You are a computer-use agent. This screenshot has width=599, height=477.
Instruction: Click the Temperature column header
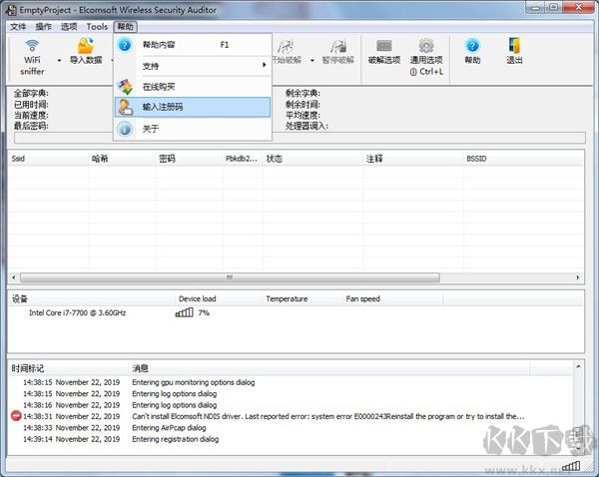302,298
